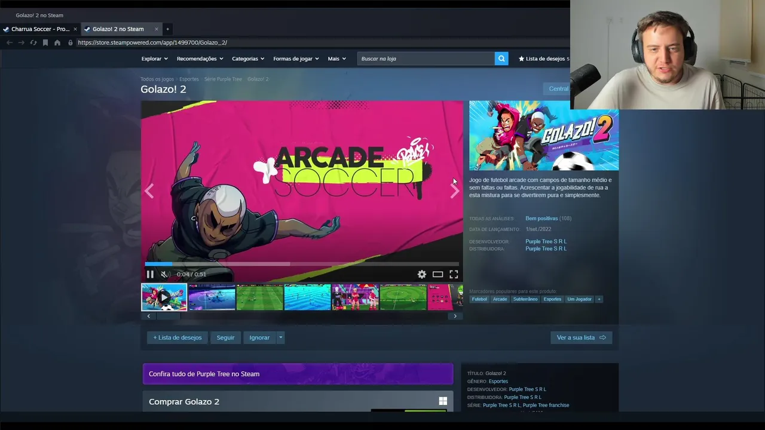Close the Charrua Soccer tab
765x430 pixels.
coord(75,29)
